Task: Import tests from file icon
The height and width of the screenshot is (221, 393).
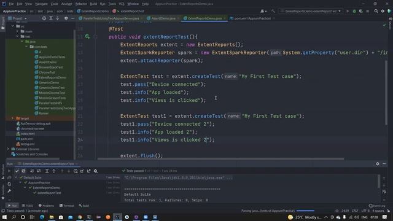Action: 82,171
